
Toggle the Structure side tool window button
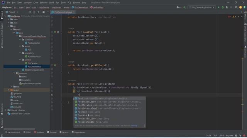(x=2, y=123)
